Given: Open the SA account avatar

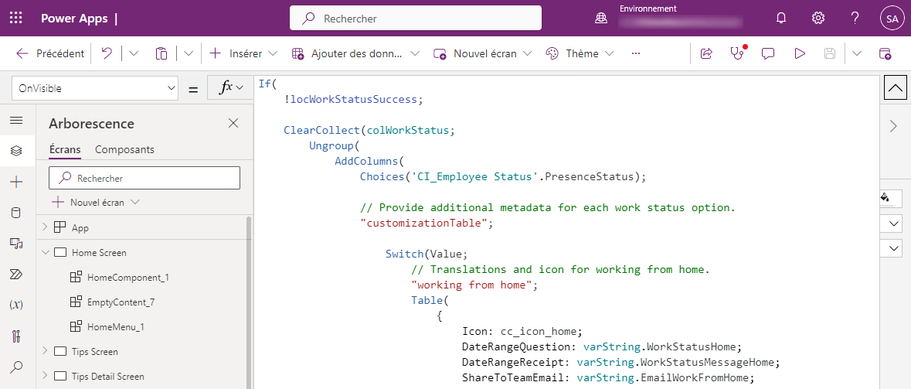Looking at the screenshot, I should pos(892,18).
